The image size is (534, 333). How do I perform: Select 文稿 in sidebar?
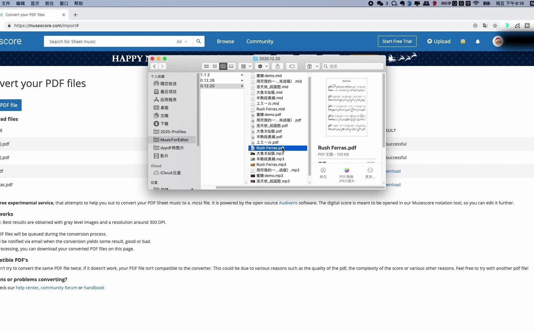(x=164, y=116)
